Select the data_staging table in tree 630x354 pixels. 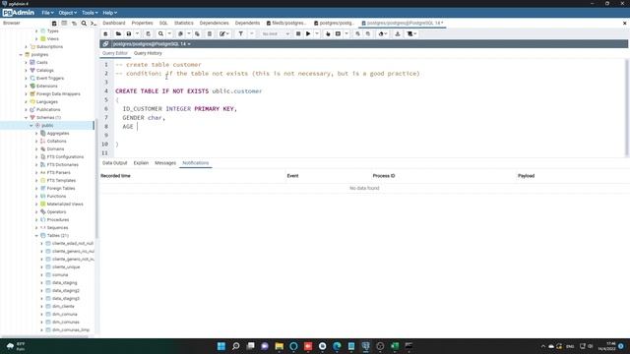click(64, 282)
